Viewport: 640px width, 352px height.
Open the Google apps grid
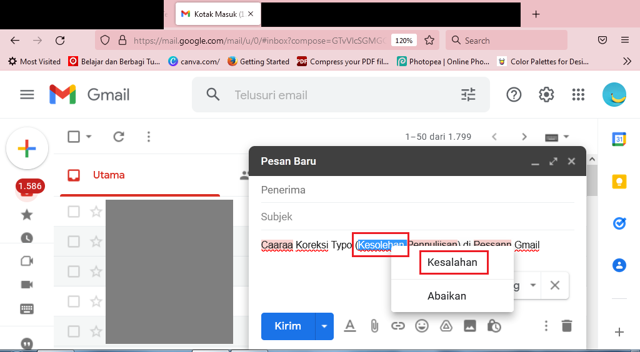[x=578, y=94]
